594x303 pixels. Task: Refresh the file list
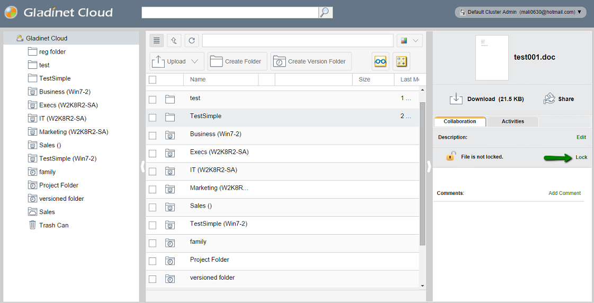pyautogui.click(x=192, y=41)
